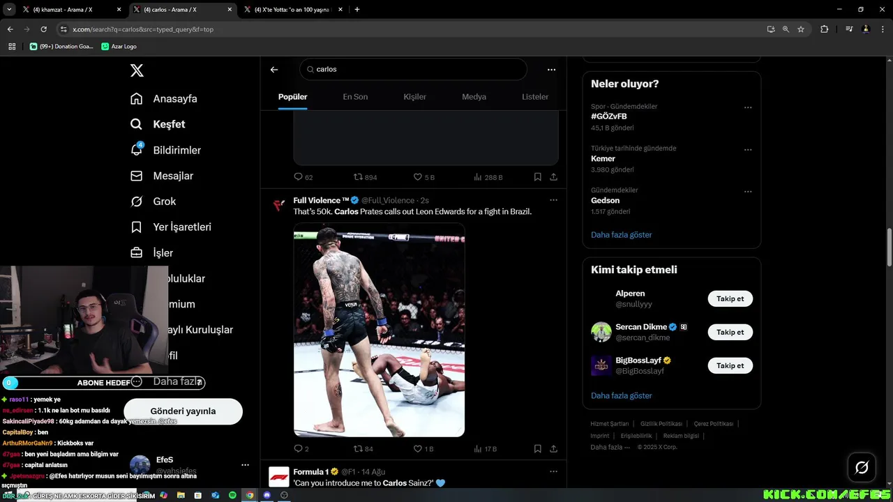Bookmark the post with 288 B views
The height and width of the screenshot is (502, 893).
point(537,177)
